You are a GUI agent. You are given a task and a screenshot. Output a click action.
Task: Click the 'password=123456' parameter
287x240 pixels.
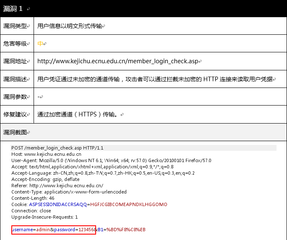(74, 230)
